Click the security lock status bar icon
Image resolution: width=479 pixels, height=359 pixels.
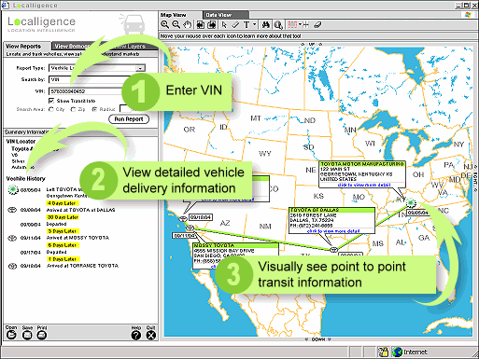coord(383,352)
